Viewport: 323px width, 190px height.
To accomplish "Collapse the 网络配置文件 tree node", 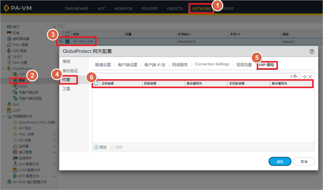I will (x=3, y=116).
